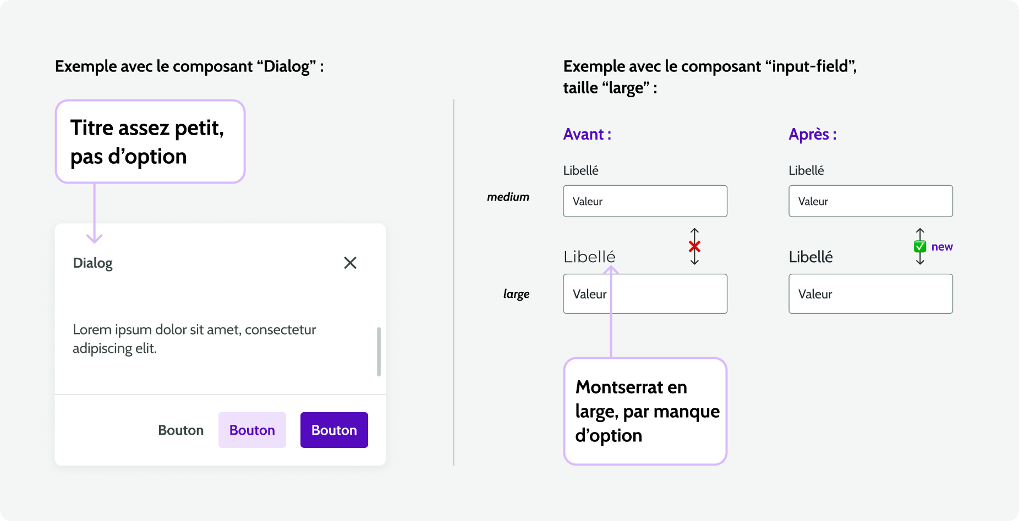The width and height of the screenshot is (1019, 521).
Task: Click the dialog's vertical scrollbar
Action: pyautogui.click(x=379, y=352)
